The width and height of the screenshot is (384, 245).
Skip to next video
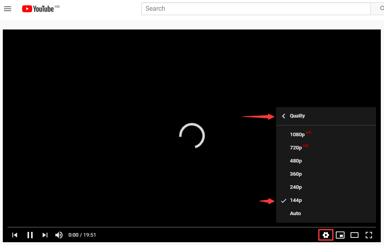[x=45, y=235]
